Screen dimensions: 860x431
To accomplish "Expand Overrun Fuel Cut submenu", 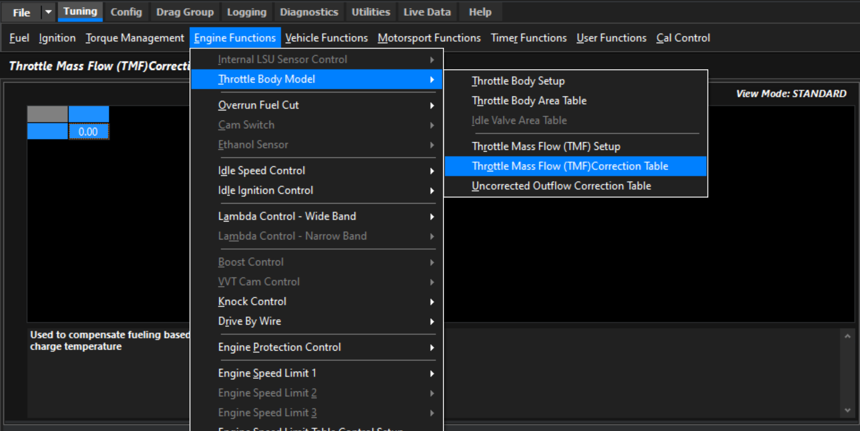I will (259, 105).
